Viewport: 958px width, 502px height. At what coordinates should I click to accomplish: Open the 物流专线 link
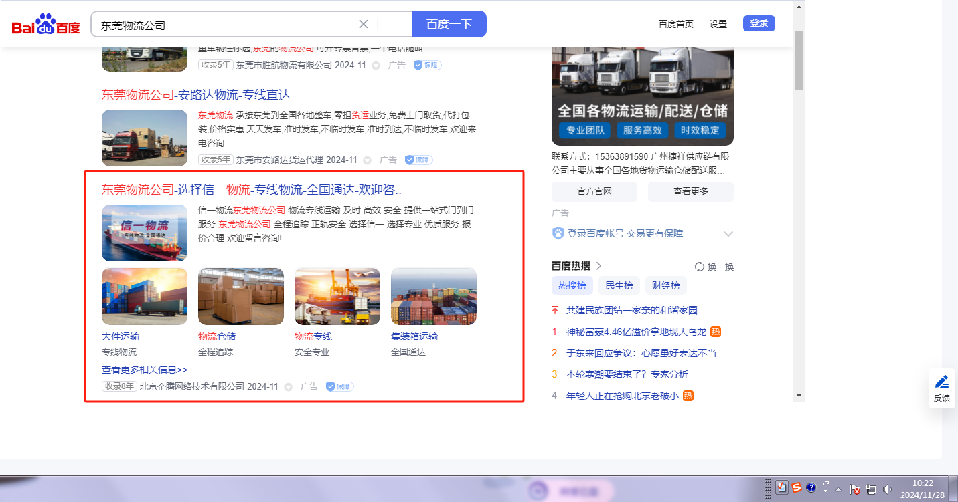point(313,336)
